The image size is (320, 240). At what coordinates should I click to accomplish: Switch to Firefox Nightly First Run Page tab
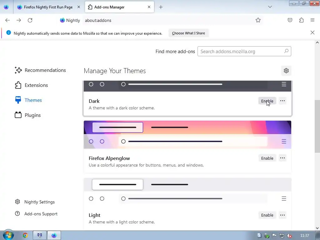pyautogui.click(x=48, y=7)
